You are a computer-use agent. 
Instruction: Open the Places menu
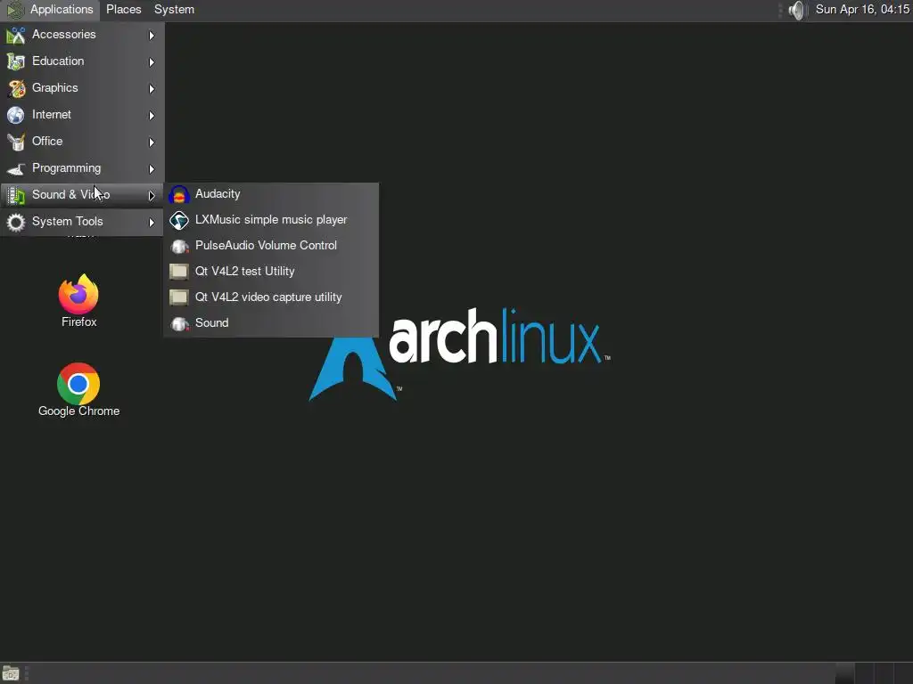click(123, 10)
